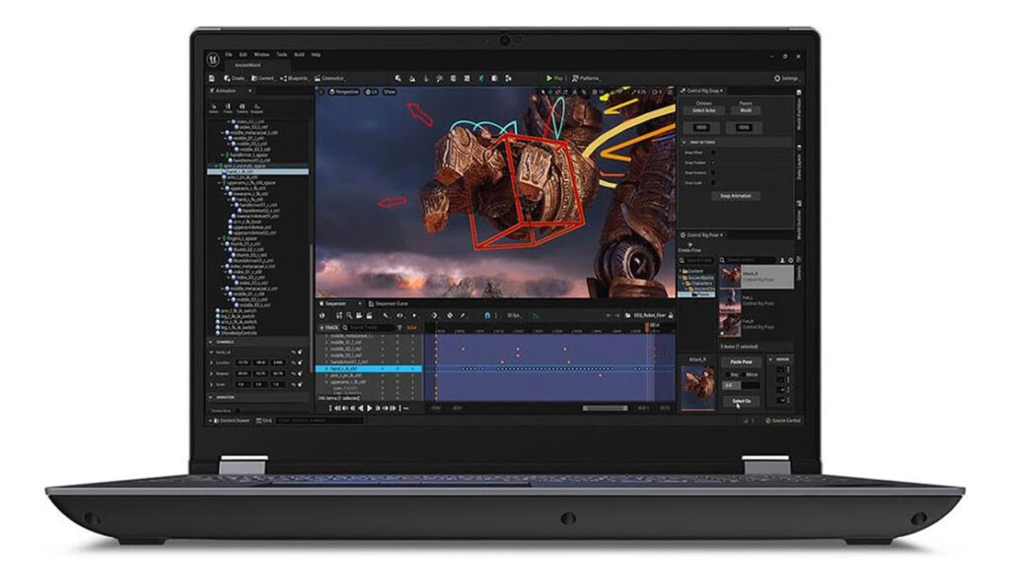This screenshot has width=1010, height=583.
Task: Open the Sequencer curve editor icon
Action: [536, 316]
